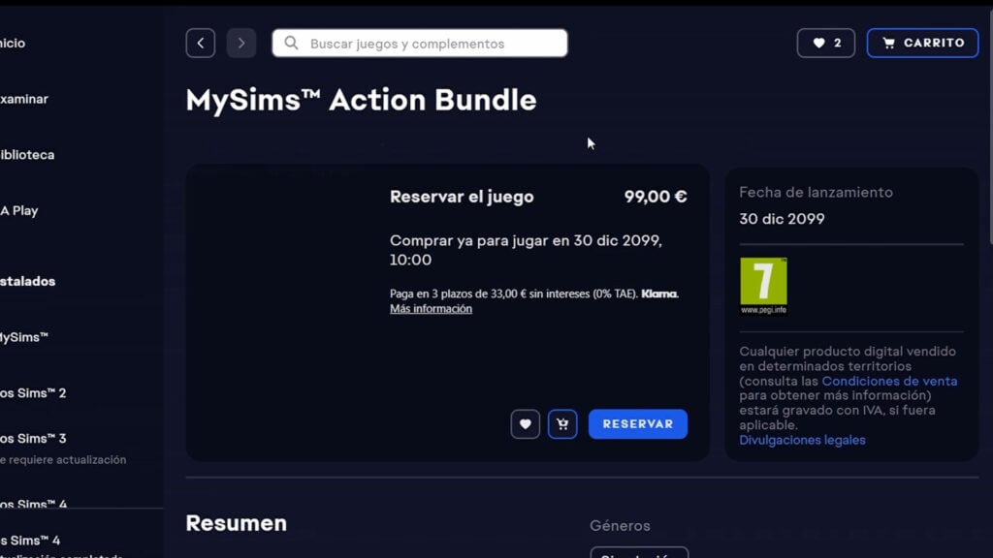Focus the Buscar juegos search field
Viewport: 993px width, 558px height.
420,43
